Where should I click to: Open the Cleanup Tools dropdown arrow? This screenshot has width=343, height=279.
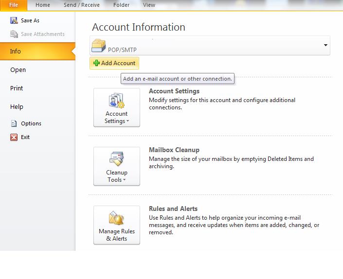124,179
